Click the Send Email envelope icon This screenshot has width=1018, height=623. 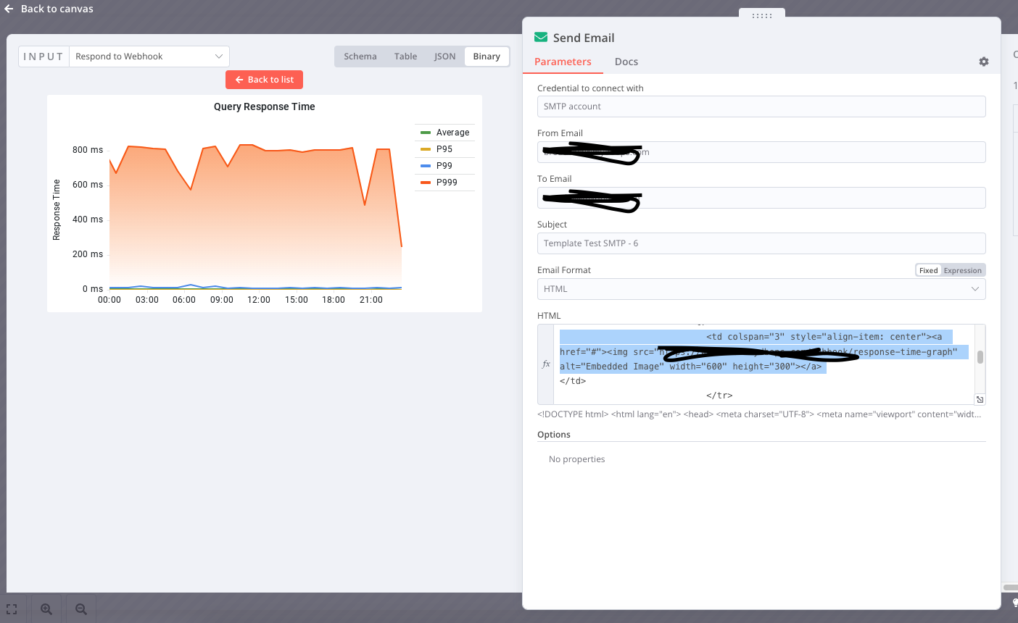click(541, 38)
